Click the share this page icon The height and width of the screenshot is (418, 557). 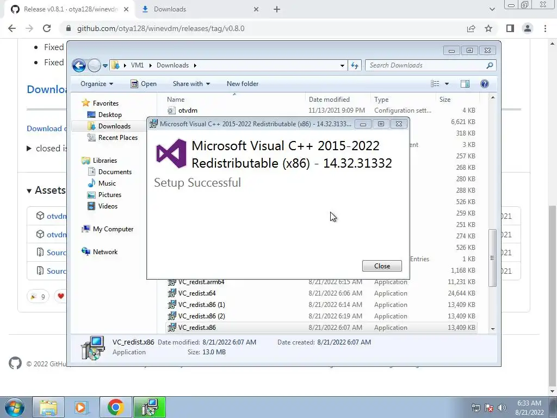pos(471,28)
